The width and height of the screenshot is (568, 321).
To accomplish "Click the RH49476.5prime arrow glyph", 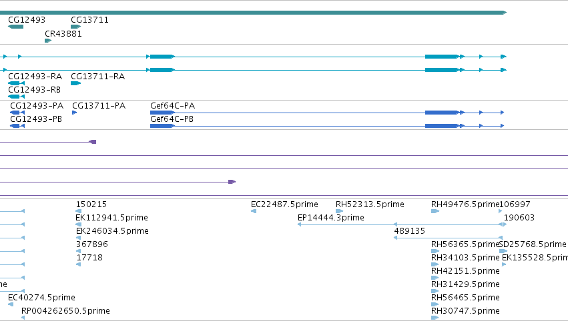I will click(x=435, y=211).
